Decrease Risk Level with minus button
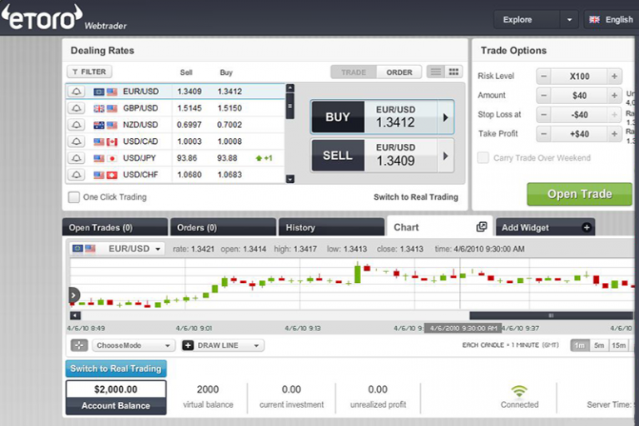The image size is (639, 426). click(543, 77)
